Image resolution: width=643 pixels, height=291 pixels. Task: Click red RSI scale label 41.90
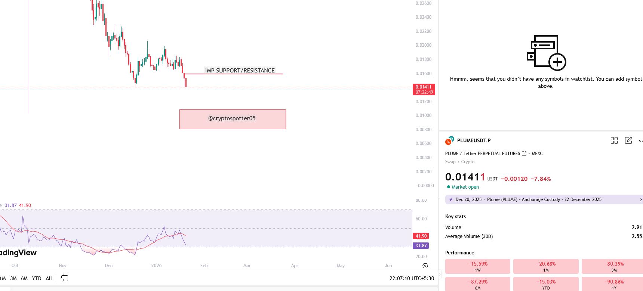pyautogui.click(x=421, y=236)
